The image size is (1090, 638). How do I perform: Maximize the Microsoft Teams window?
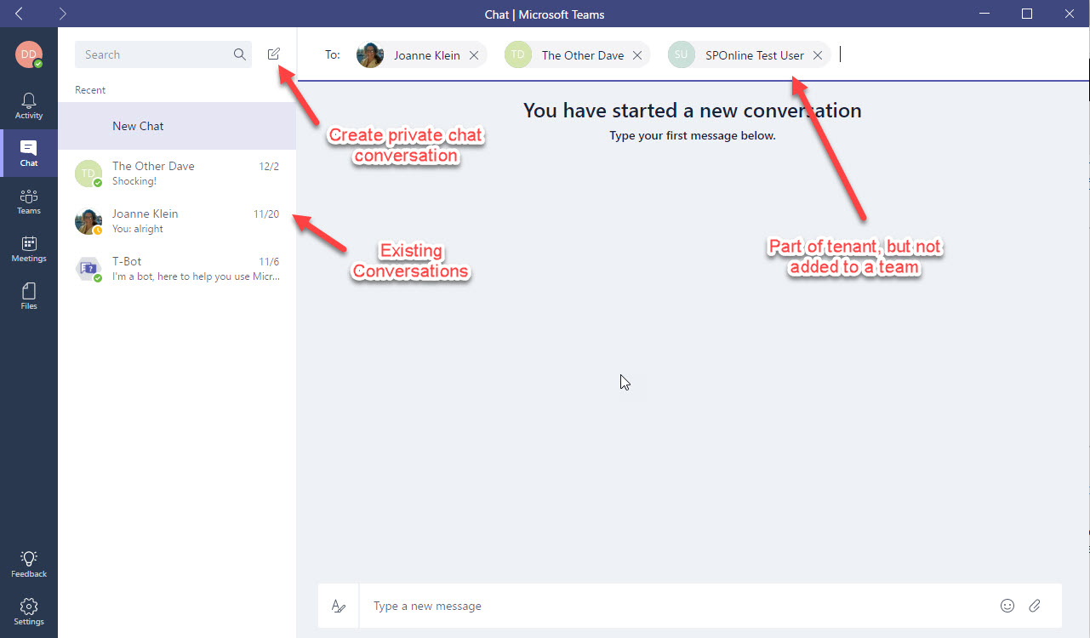pos(1027,14)
